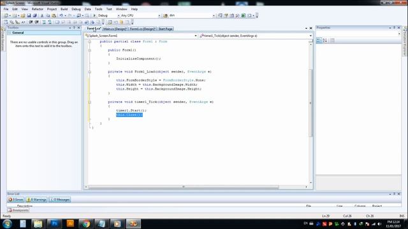Collapse the Form1() constructor outlining node
This screenshot has width=408, height=229.
coord(89,50)
